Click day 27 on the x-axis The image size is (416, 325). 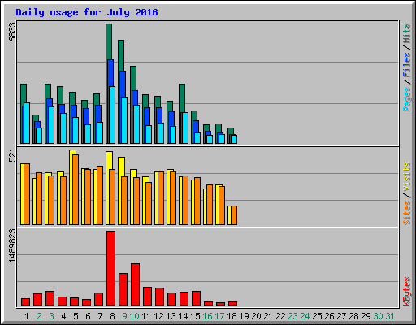click(341, 316)
